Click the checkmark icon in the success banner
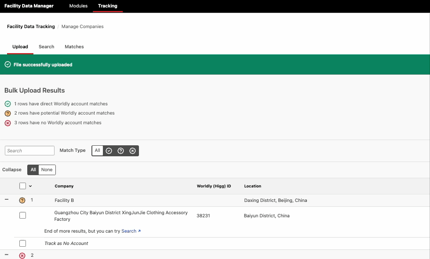430x259 pixels. tap(7, 64)
